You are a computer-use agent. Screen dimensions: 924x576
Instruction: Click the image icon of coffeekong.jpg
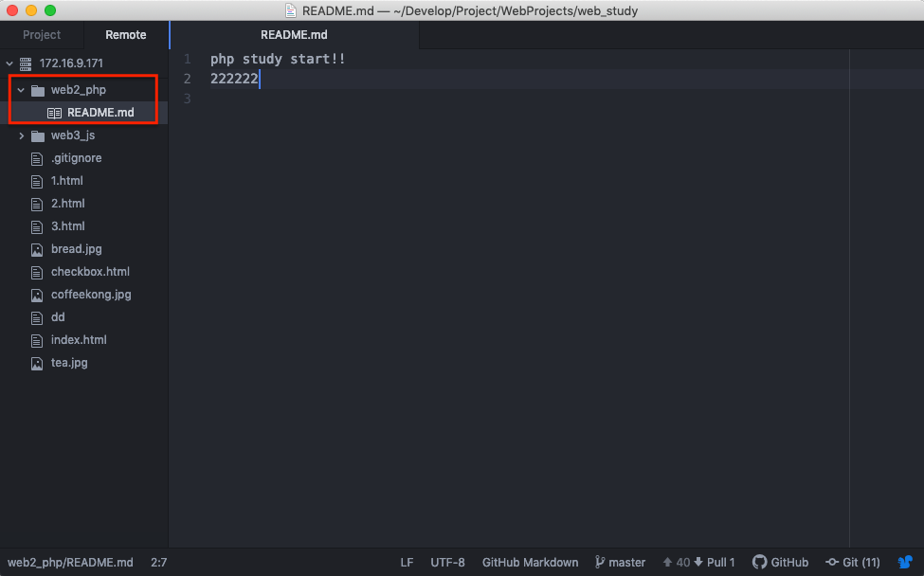[x=37, y=295]
